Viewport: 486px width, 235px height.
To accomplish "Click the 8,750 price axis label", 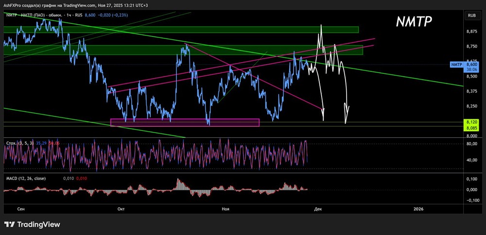I will (471, 47).
